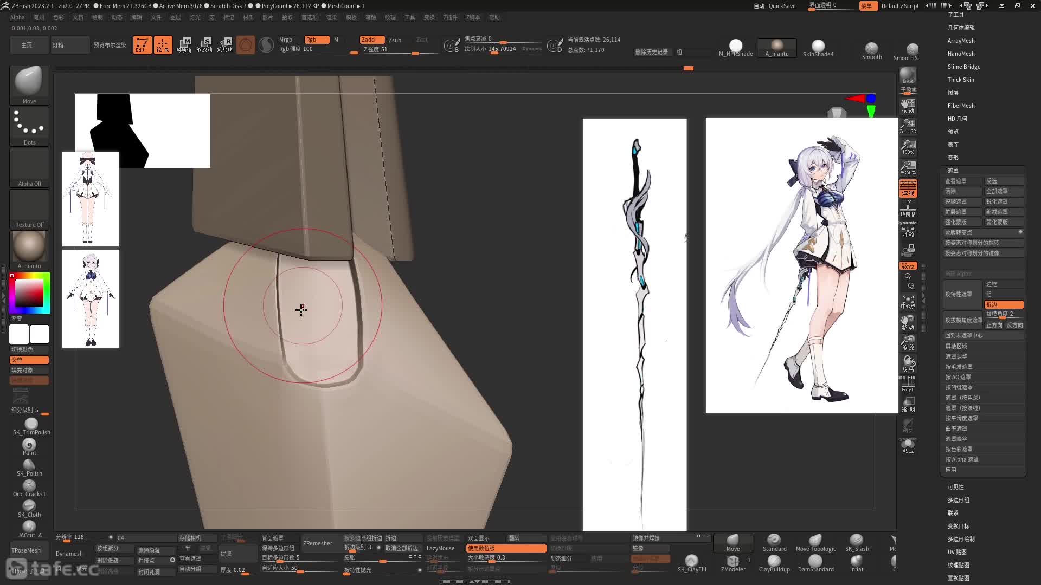Enable the Rgb color mode button
The height and width of the screenshot is (585, 1041).
pos(317,40)
